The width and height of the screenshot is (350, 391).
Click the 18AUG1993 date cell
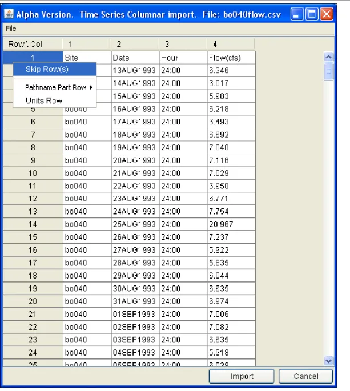(135, 135)
